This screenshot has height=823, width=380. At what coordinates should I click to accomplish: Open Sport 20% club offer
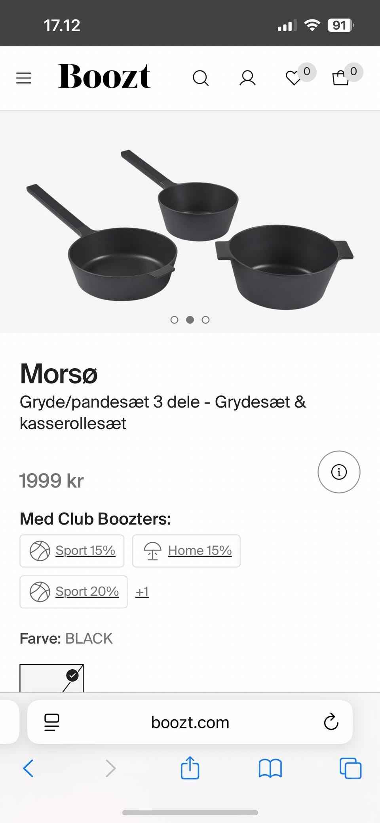coord(74,591)
